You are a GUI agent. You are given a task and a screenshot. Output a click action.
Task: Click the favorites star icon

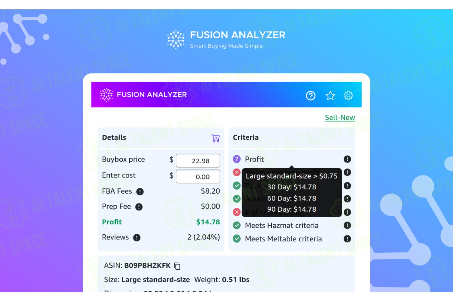point(330,96)
